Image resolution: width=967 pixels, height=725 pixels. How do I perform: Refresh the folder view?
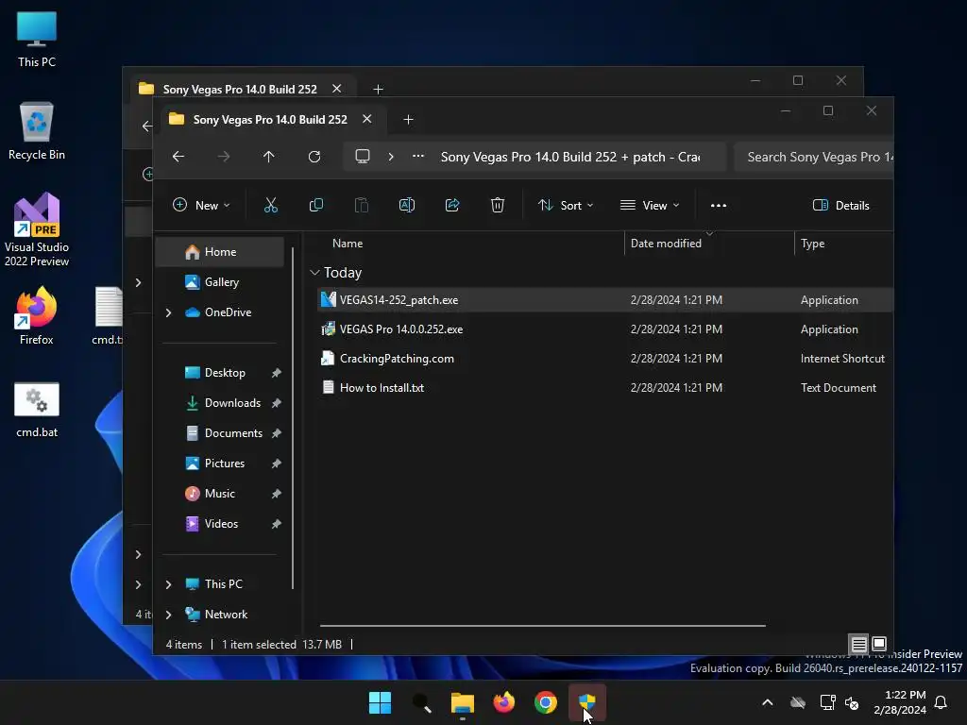(314, 157)
